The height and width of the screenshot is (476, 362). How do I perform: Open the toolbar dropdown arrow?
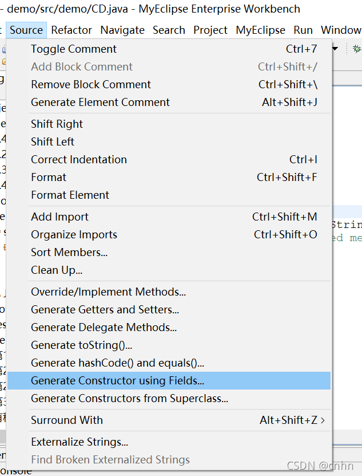pyautogui.click(x=335, y=49)
